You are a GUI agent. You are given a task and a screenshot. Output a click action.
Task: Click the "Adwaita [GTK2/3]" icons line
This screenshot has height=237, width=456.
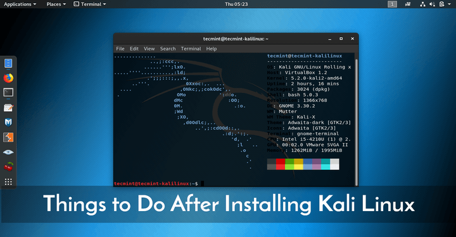(x=301, y=128)
